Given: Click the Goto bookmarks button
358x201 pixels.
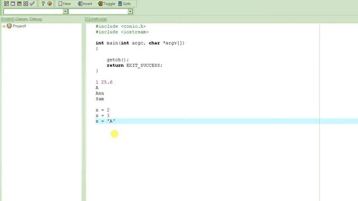Looking at the screenshot, I should [x=125, y=4].
